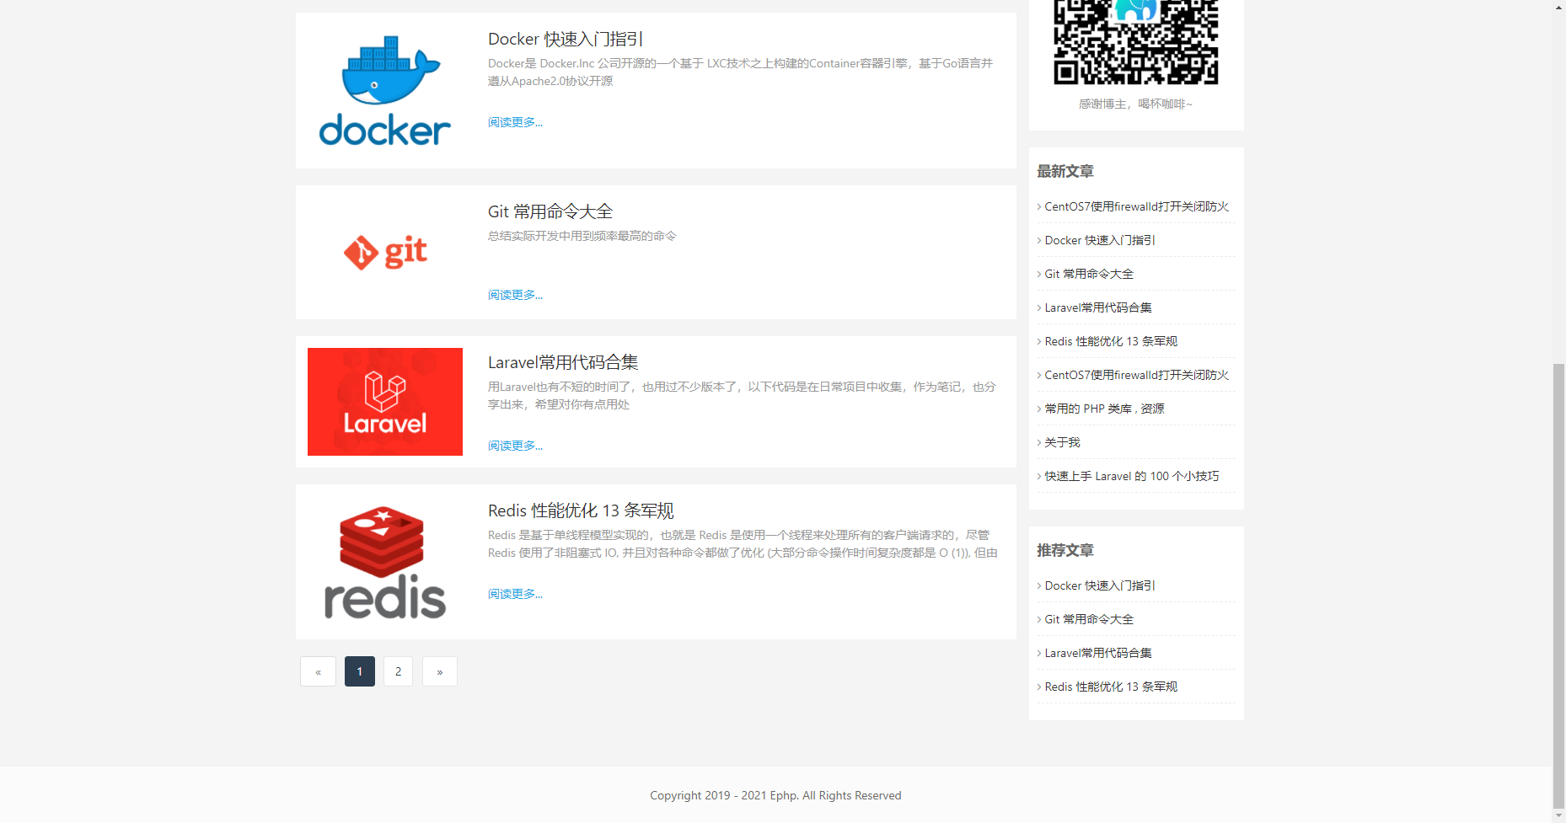1566x823 pixels.
Task: Click the '最新文章' section heading
Action: pos(1065,171)
